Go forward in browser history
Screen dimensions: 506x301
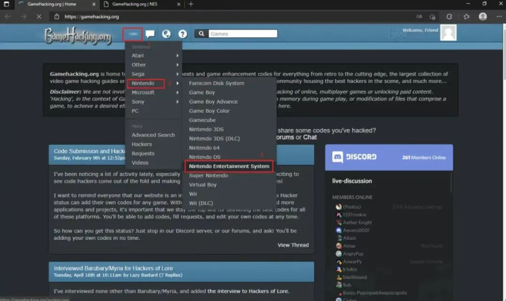23,17
